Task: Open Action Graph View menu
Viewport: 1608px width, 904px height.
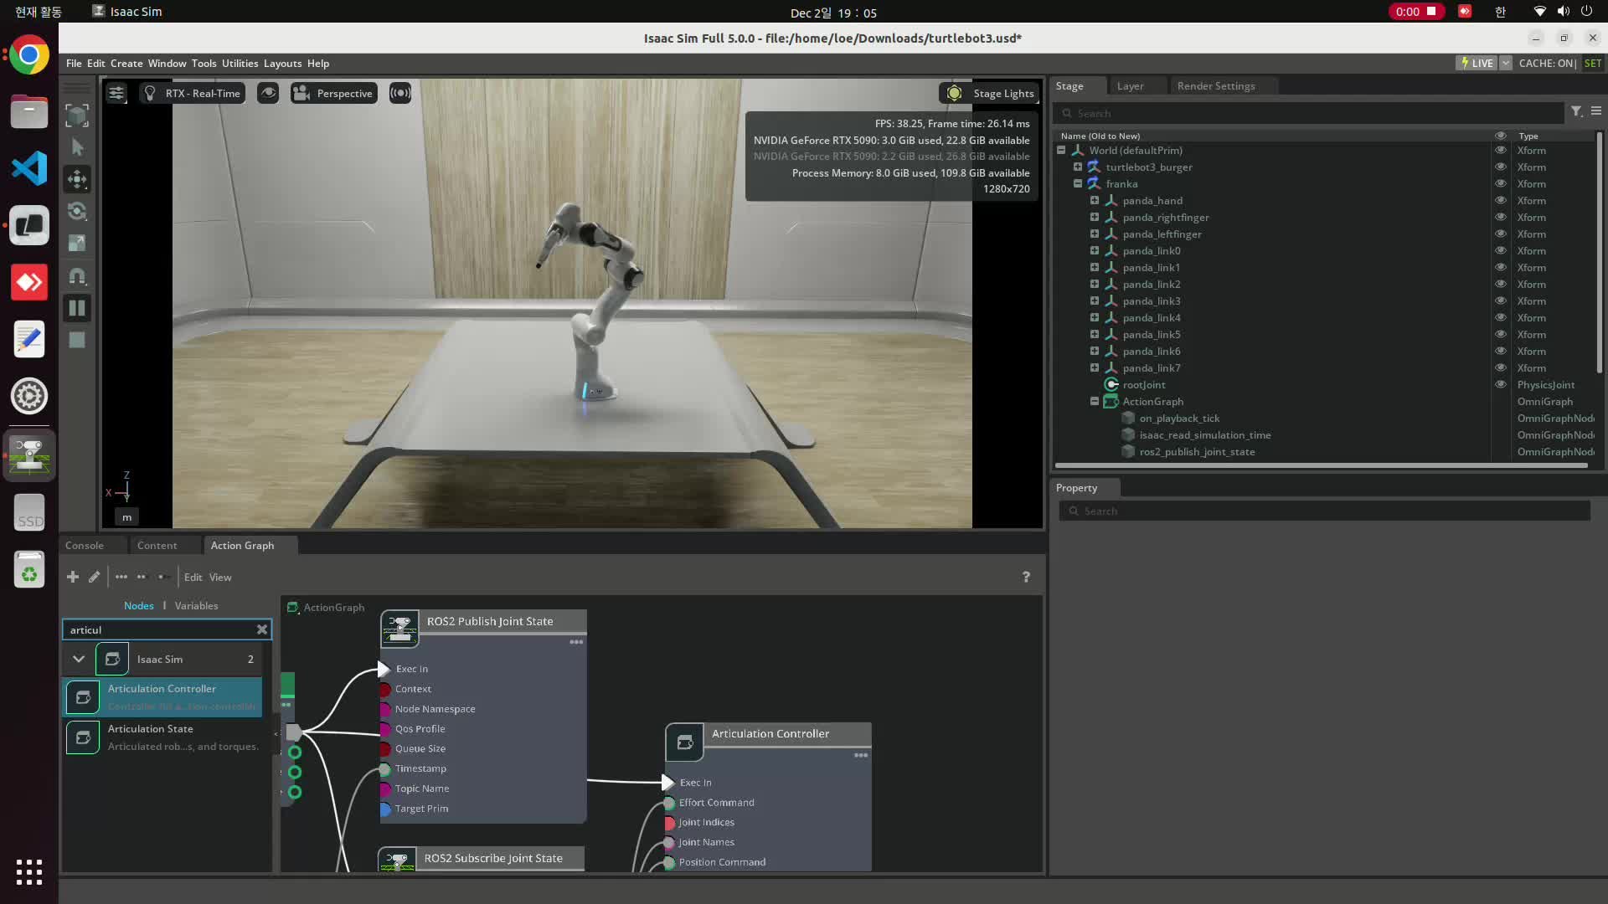Action: [x=220, y=577]
